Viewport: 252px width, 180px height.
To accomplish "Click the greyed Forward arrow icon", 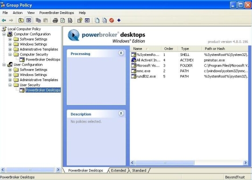I will pos(11,21).
